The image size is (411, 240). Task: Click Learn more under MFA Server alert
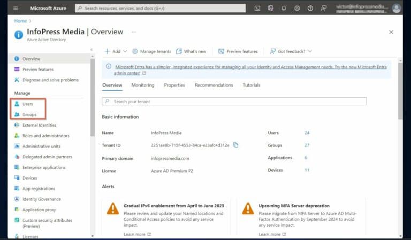coord(272,234)
